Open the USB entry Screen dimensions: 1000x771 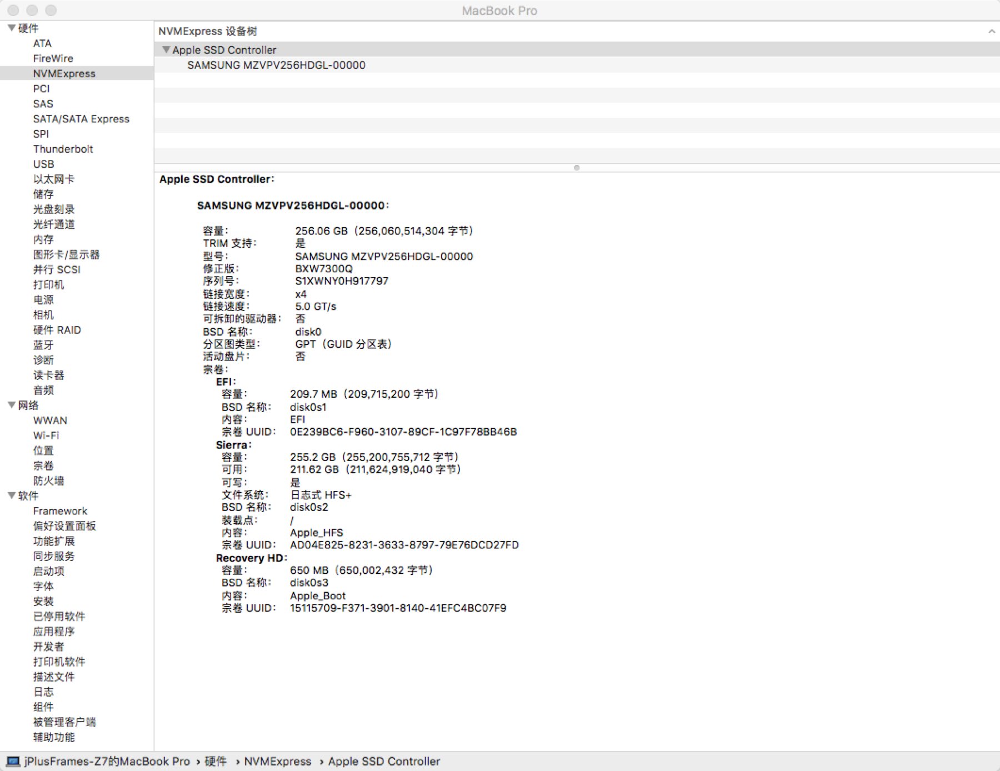pos(43,164)
